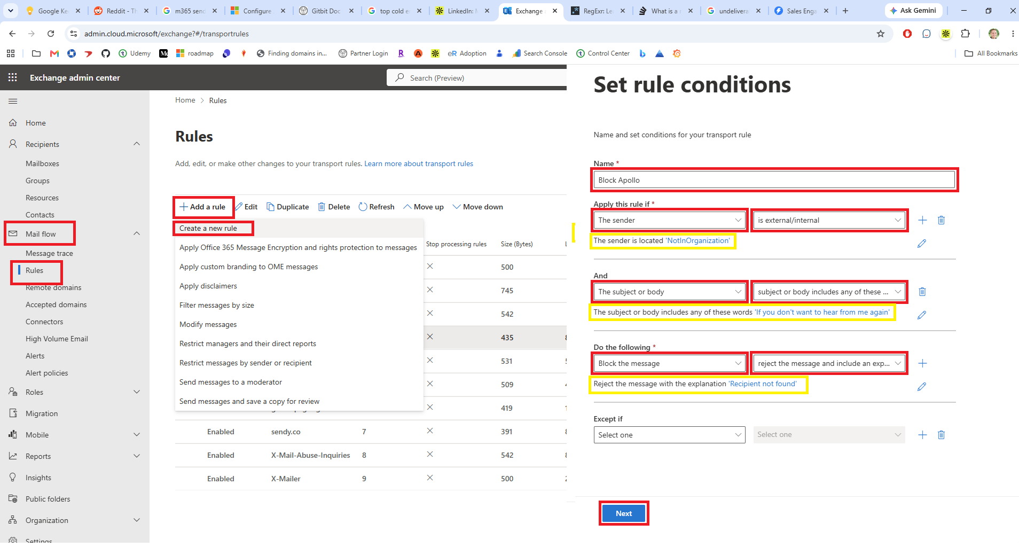1019x547 pixels.
Task: Click Move down in rules toolbar
Action: [478, 207]
